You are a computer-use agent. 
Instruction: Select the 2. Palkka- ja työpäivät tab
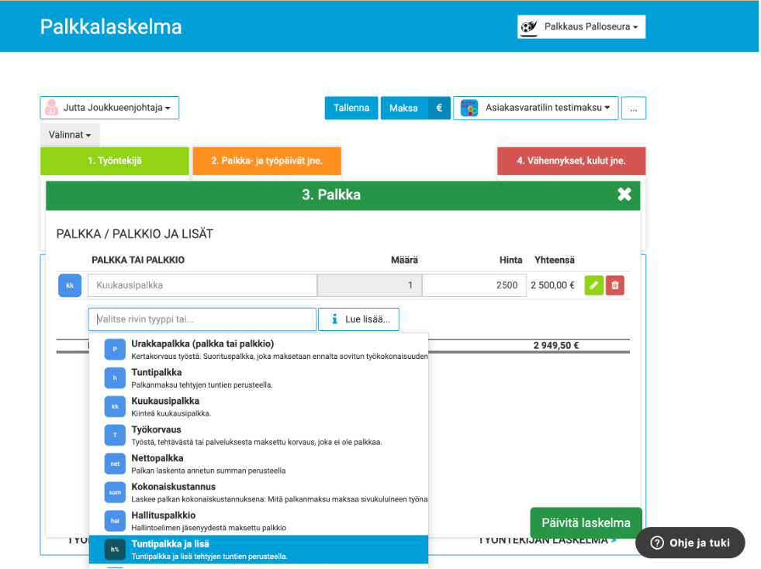pos(266,161)
